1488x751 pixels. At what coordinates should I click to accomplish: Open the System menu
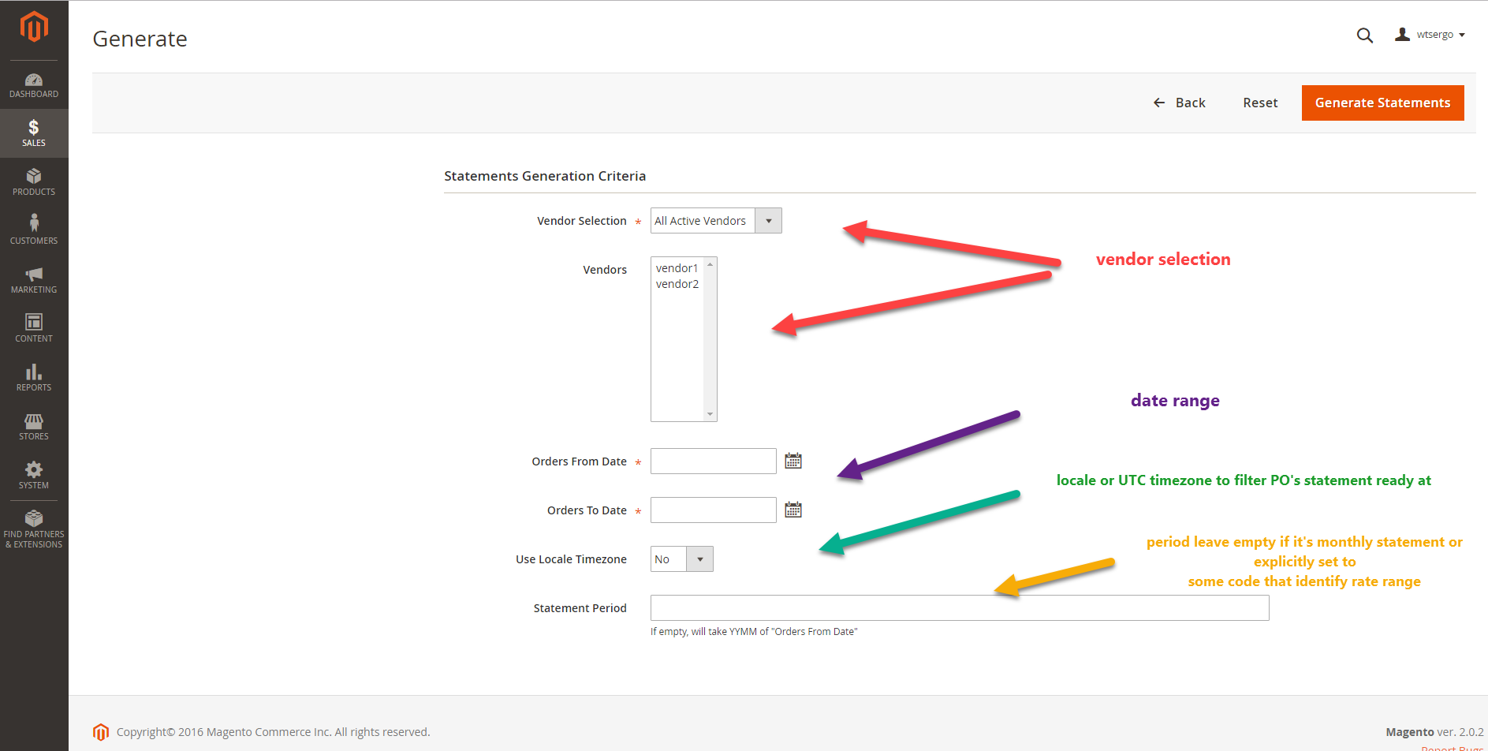coord(34,476)
